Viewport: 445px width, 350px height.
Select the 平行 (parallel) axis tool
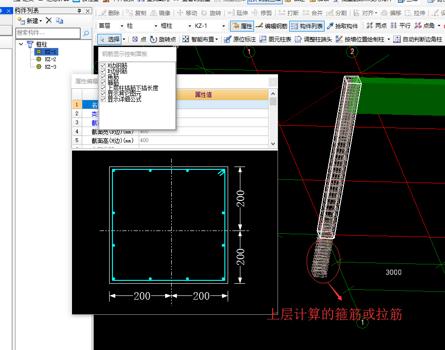400,26
